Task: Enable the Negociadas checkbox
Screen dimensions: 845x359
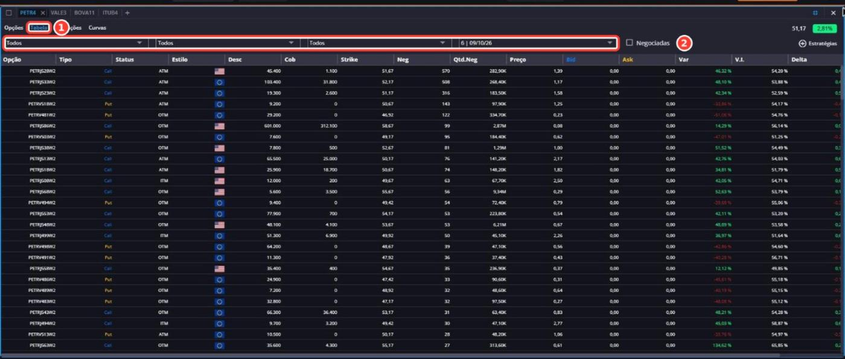Action: click(630, 43)
